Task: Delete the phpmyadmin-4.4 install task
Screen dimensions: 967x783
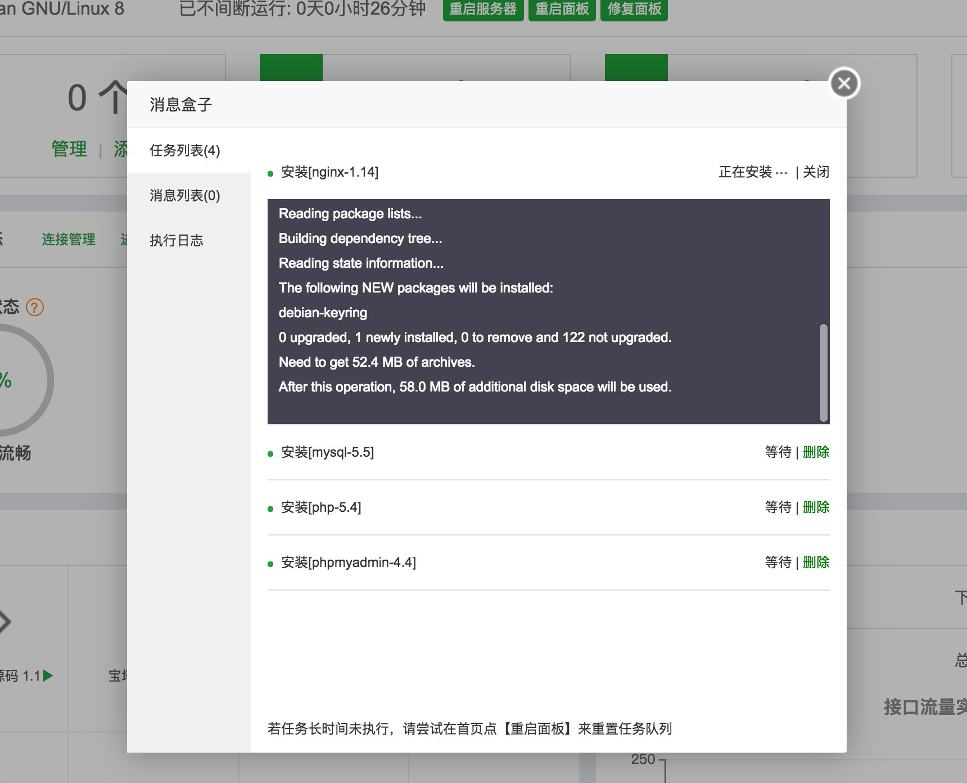Action: 816,562
